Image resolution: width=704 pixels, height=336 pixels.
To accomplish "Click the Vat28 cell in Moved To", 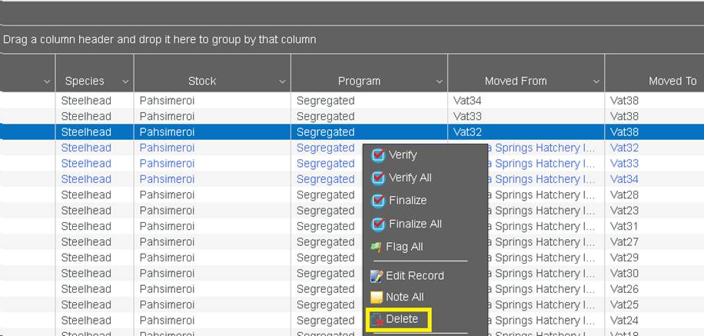I will coord(624,195).
